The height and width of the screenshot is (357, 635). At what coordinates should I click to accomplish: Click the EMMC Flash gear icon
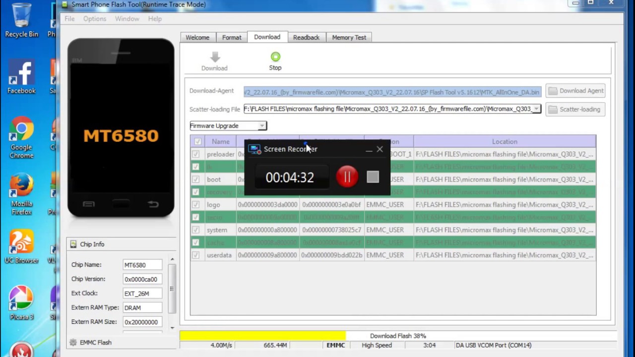tap(73, 342)
